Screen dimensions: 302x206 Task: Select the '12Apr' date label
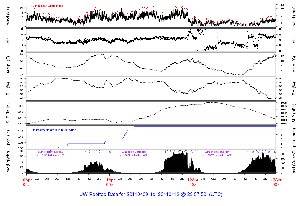(x=193, y=180)
